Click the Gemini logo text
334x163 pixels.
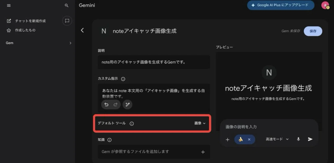[x=87, y=5]
